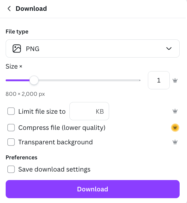
Task: Expand the File type chevron arrow
Action: 169,49
